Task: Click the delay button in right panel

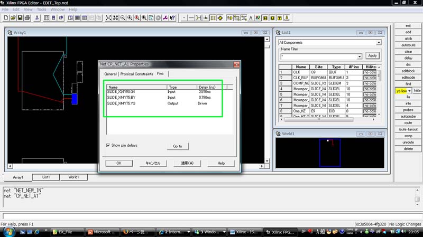Action: [x=408, y=58]
